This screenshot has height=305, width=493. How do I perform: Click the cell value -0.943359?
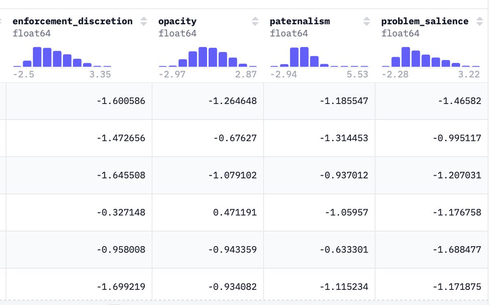(x=233, y=250)
